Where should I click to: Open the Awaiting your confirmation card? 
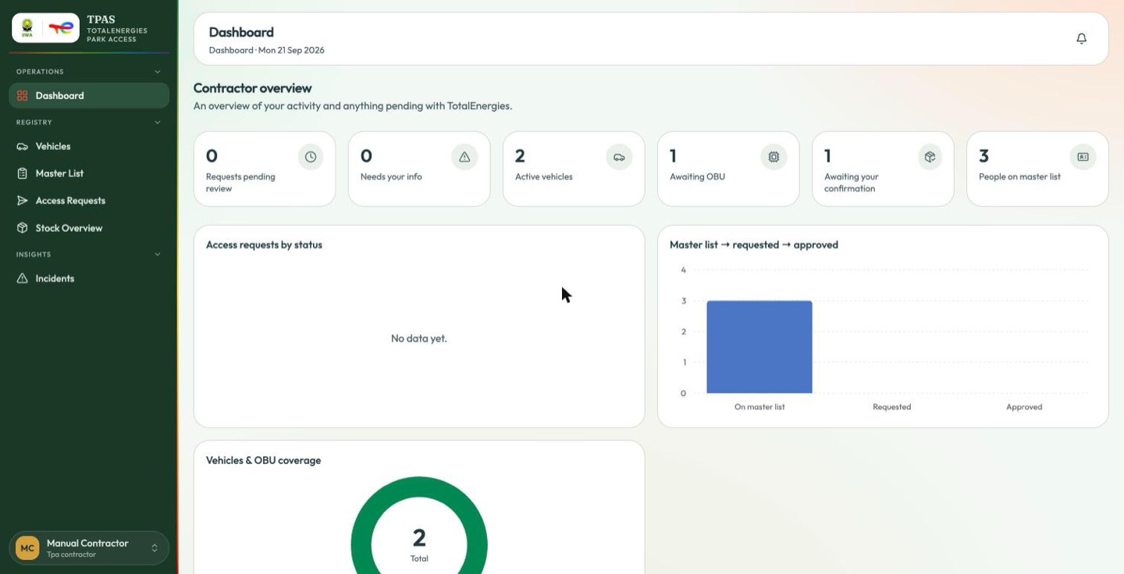[x=883, y=169]
